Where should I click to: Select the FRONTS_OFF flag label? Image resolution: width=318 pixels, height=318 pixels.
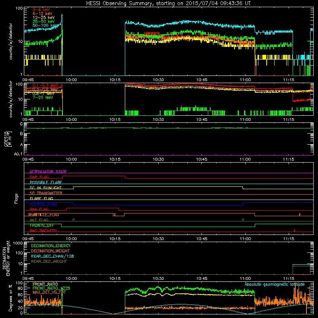click(42, 225)
